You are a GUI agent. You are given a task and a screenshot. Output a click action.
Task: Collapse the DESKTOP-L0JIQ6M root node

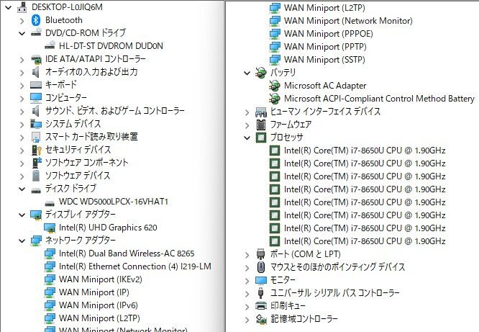pos(9,7)
